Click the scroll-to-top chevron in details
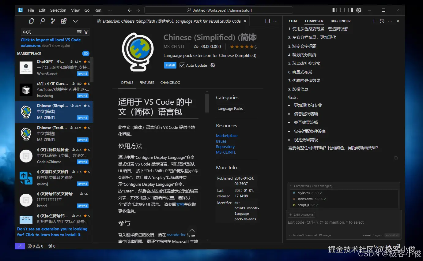Image resolution: width=423 pixels, height=261 pixels. click(192, 230)
